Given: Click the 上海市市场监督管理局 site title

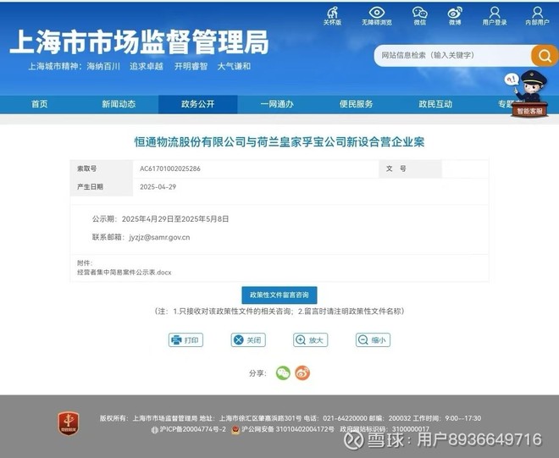Looking at the screenshot, I should [139, 42].
